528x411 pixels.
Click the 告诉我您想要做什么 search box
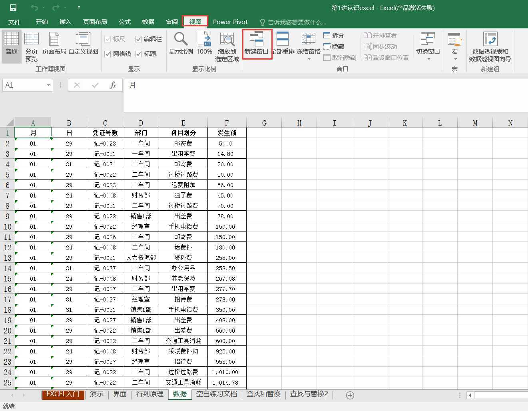[x=293, y=22]
